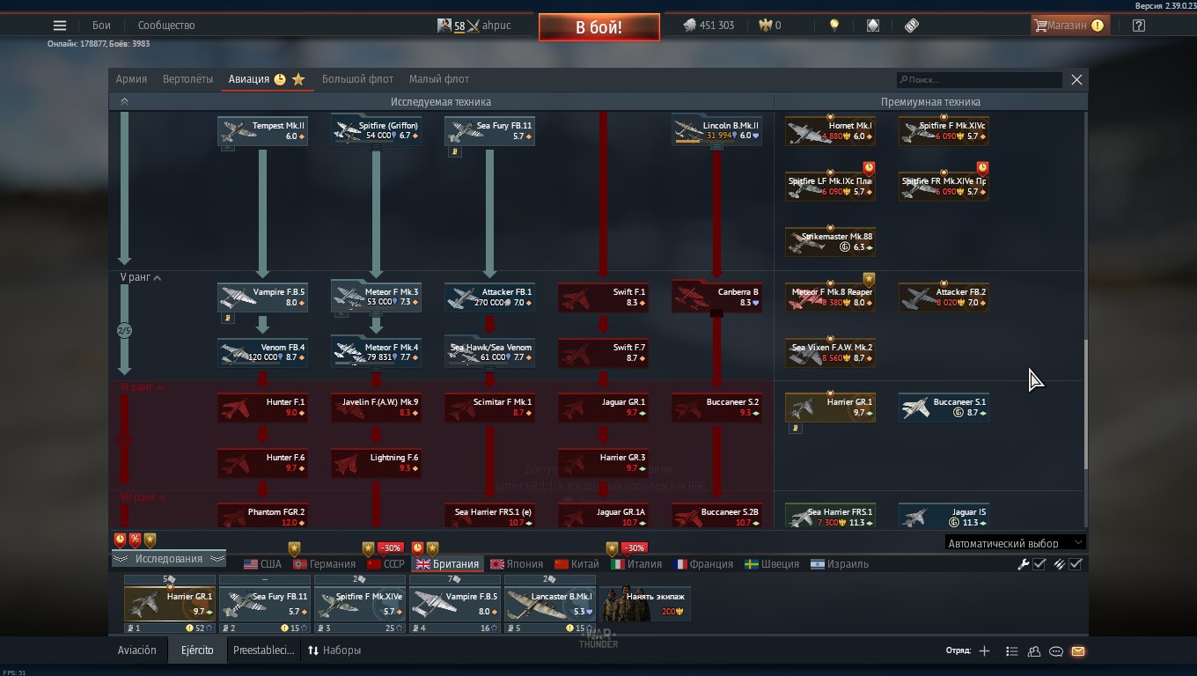Switch to the Aviación preset
The height and width of the screenshot is (676, 1197).
137,650
